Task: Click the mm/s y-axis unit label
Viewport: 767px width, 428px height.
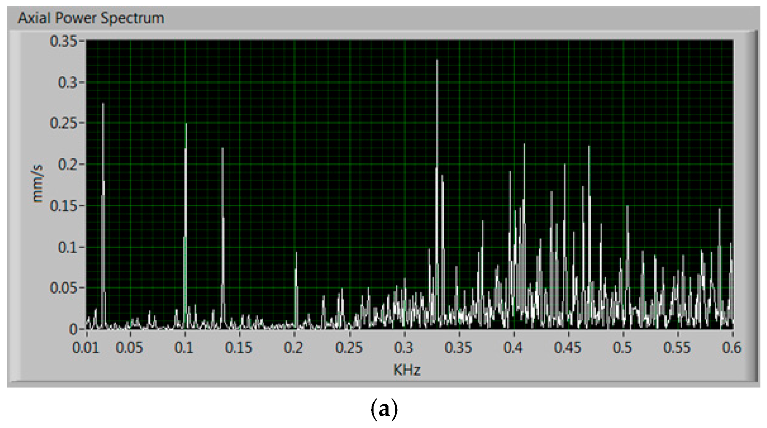Action: tap(38, 184)
